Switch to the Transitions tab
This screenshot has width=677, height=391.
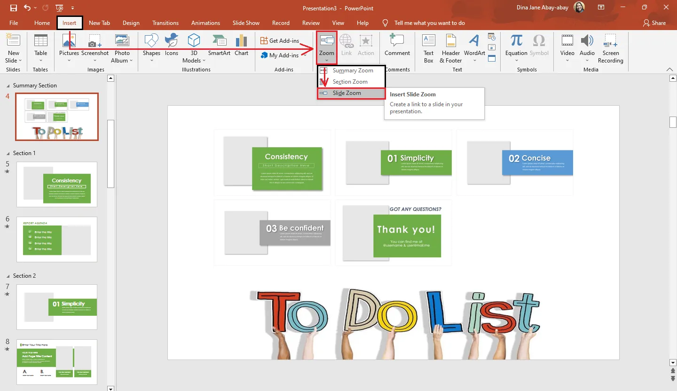[x=165, y=23]
